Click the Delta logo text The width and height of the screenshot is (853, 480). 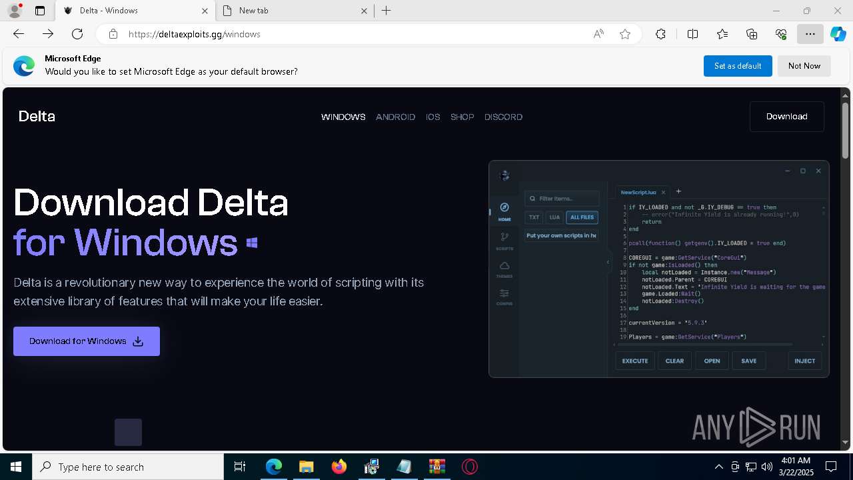[37, 117]
